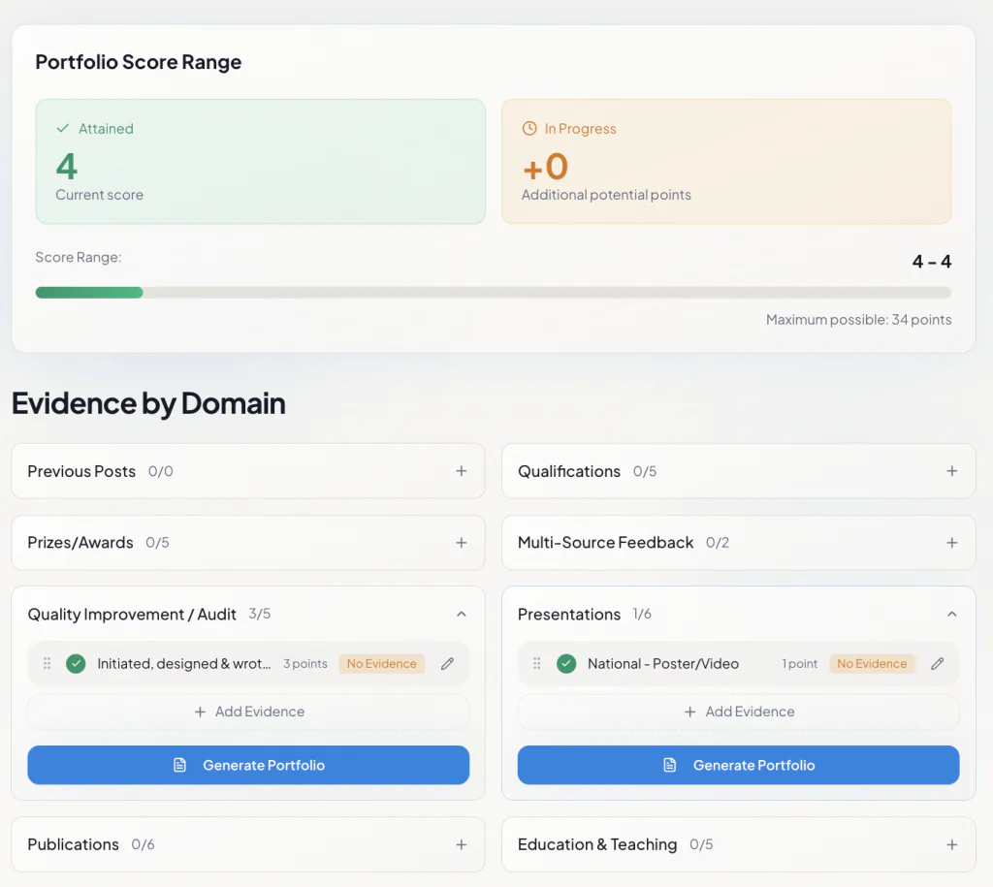Click the document icon in the audit Generate Portfolio button
The width and height of the screenshot is (993, 887).
click(x=179, y=765)
